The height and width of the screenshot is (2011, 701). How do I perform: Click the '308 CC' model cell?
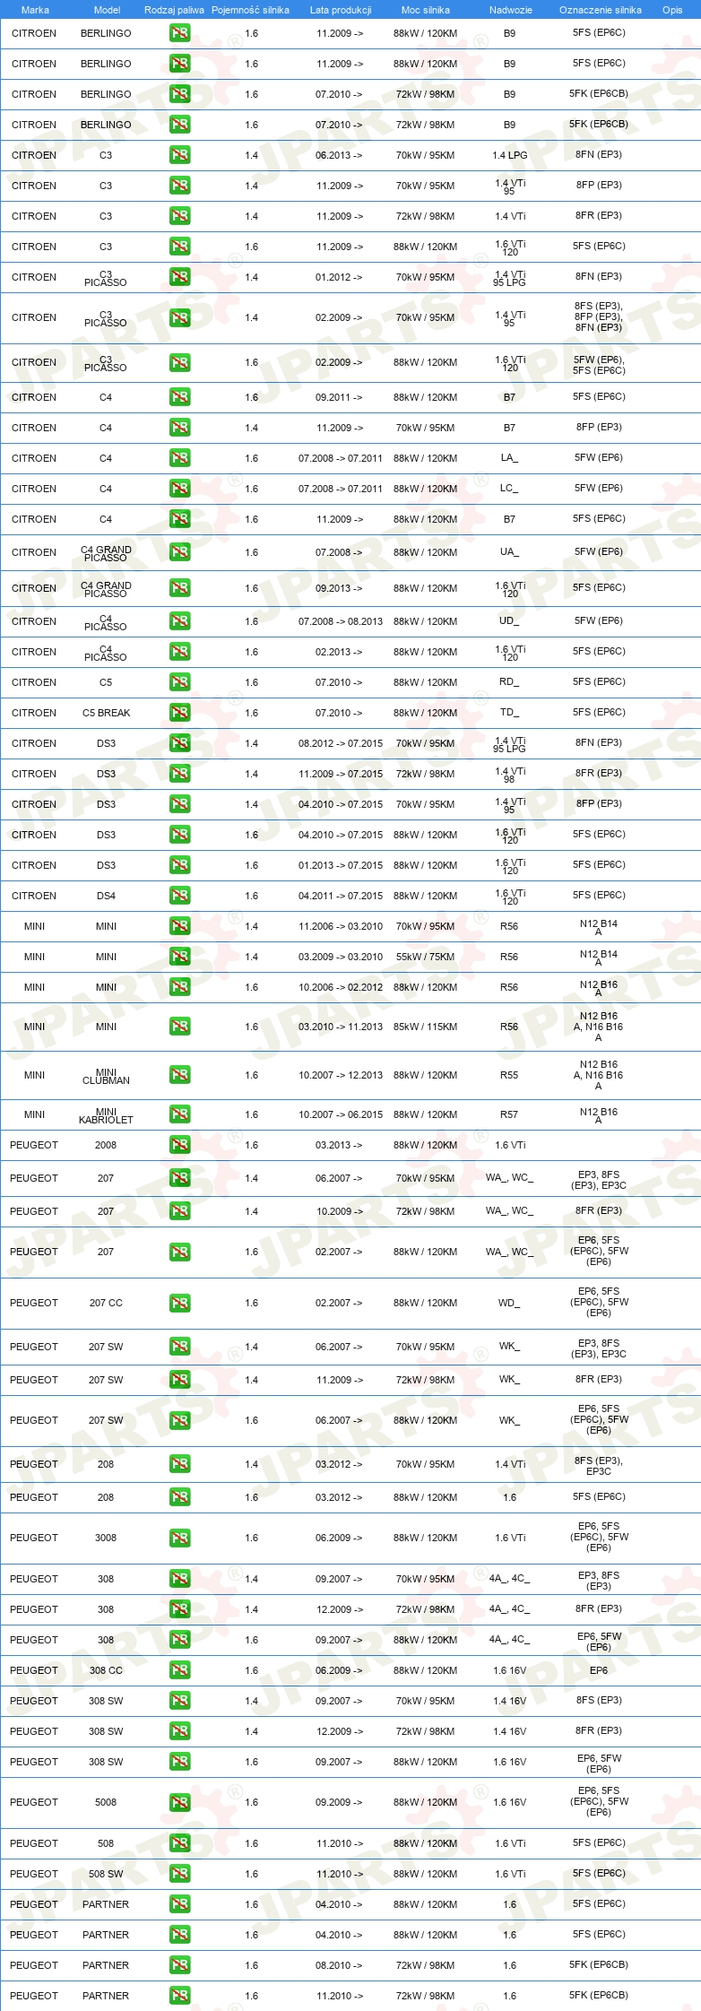pyautogui.click(x=106, y=1670)
